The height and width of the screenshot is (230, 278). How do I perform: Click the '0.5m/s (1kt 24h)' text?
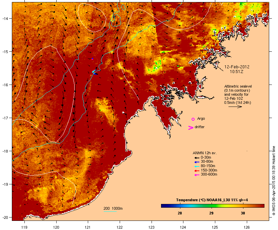(238, 102)
